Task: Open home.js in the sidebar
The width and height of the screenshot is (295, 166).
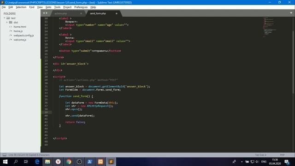Action: point(18,31)
